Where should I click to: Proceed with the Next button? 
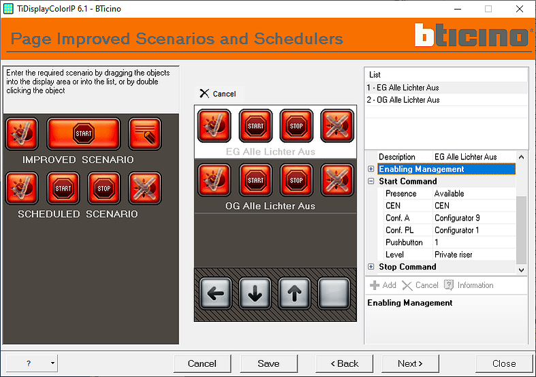410,363
